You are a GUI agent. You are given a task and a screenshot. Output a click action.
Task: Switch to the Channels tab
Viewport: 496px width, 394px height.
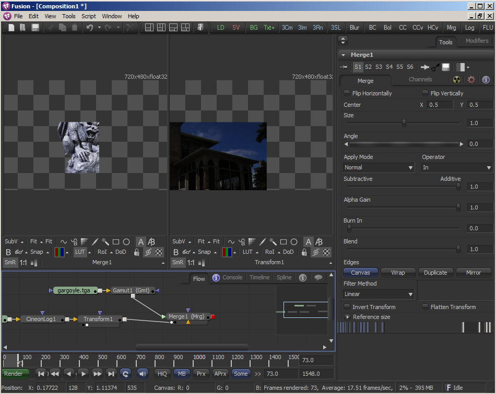[421, 79]
